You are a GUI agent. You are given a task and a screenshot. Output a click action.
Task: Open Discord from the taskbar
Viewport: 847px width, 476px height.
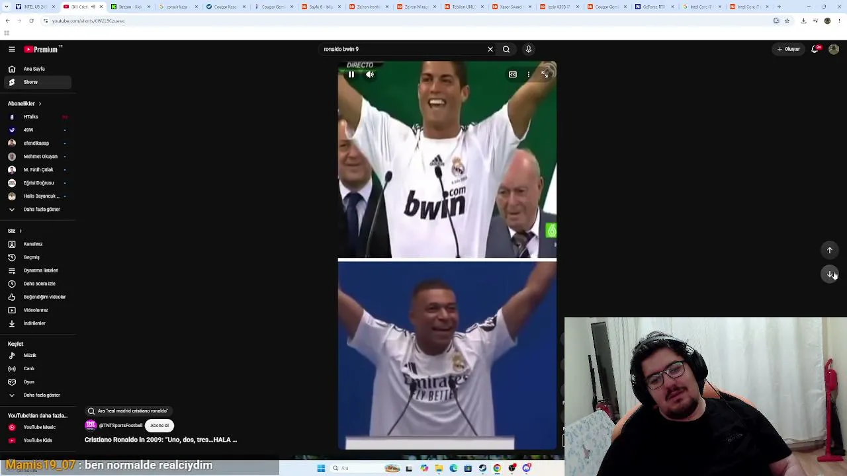527,468
